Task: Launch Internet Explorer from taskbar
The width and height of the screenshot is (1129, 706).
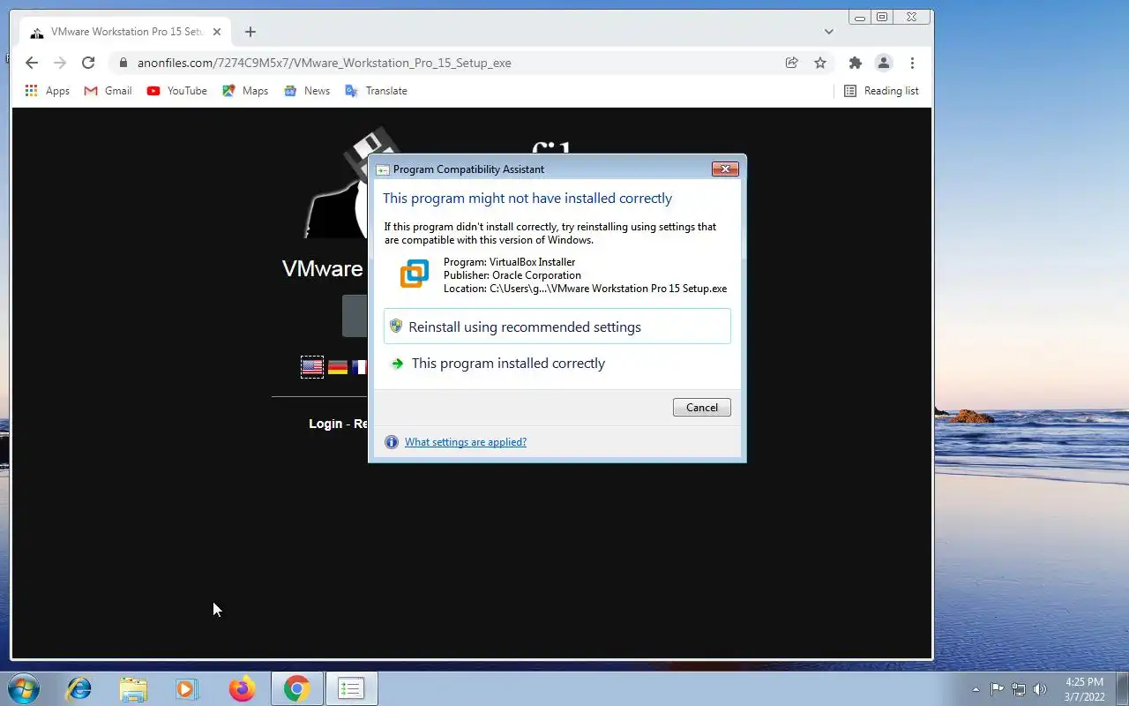Action: coord(79,688)
